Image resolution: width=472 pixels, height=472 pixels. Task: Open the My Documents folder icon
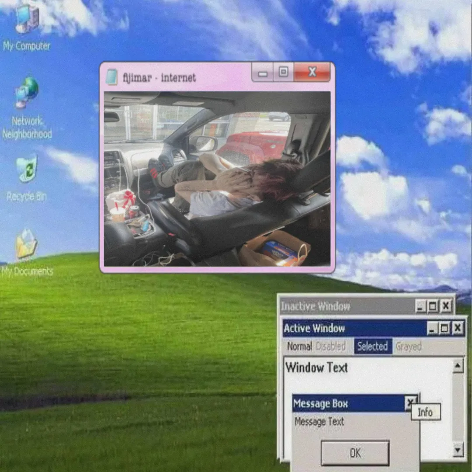[x=27, y=245]
